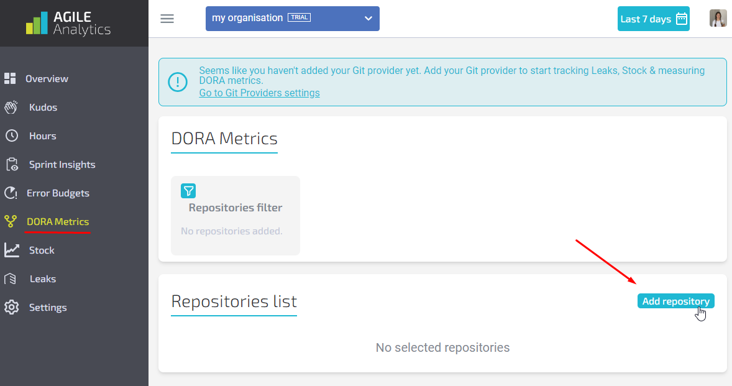Click the Leaks icon in sidebar
The image size is (732, 386).
tap(10, 279)
